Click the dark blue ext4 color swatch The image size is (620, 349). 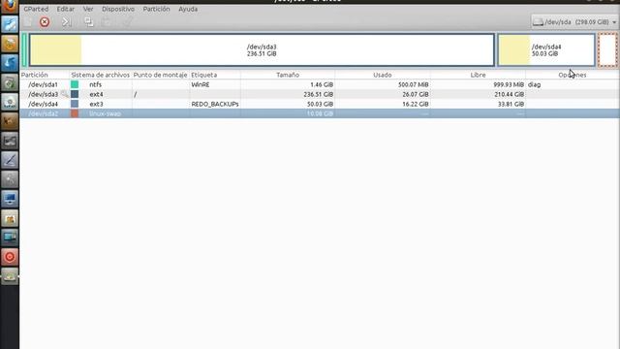click(75, 94)
